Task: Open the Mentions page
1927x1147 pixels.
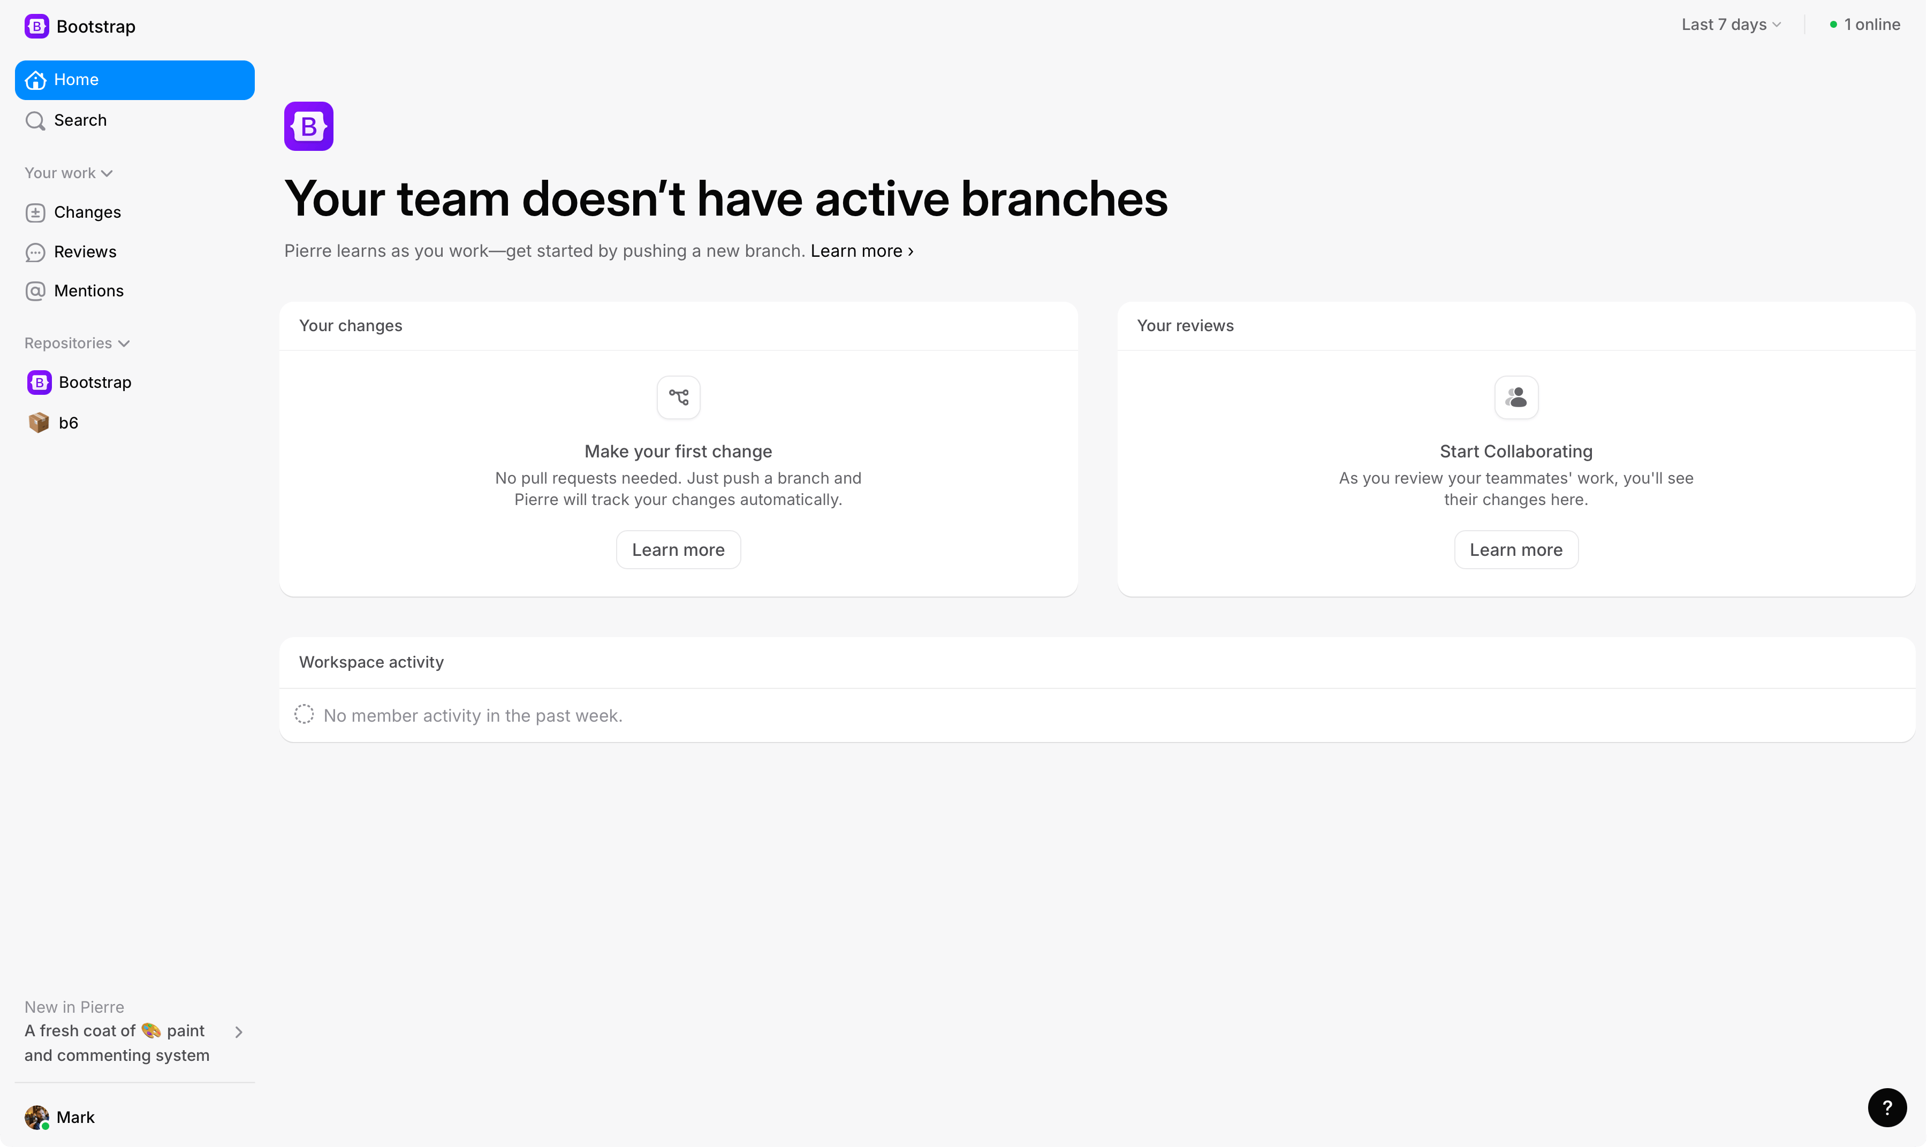Action: coord(88,290)
